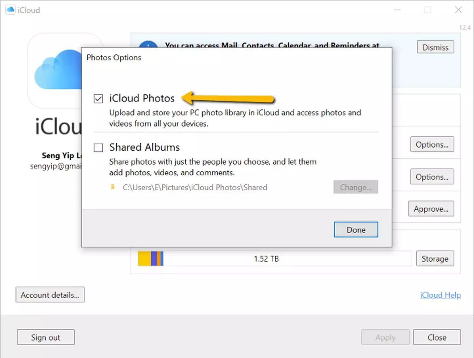Click the Close button at bottom
Viewport: 474px width, 358px height.
437,337
